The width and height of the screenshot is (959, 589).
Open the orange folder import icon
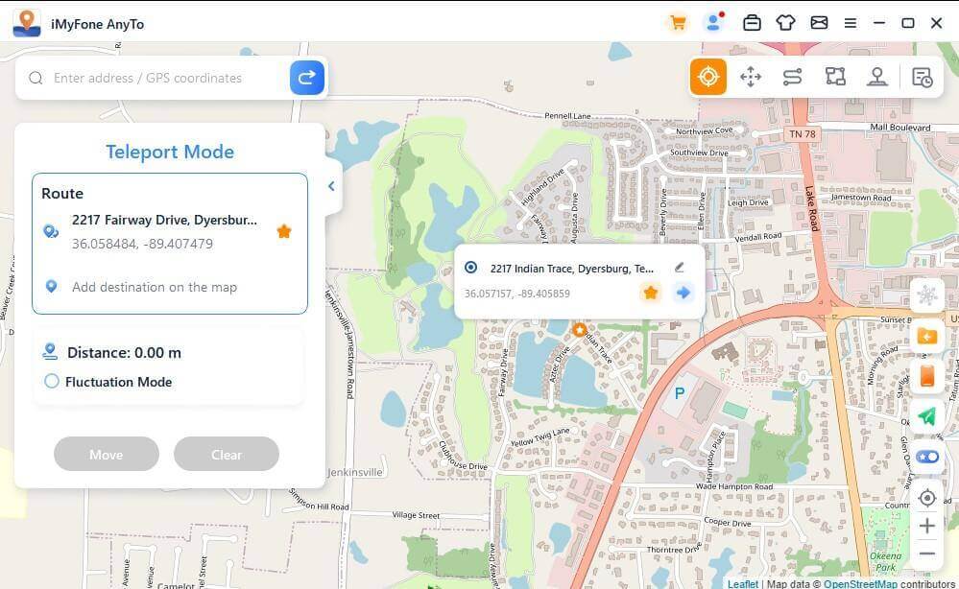[x=927, y=336]
